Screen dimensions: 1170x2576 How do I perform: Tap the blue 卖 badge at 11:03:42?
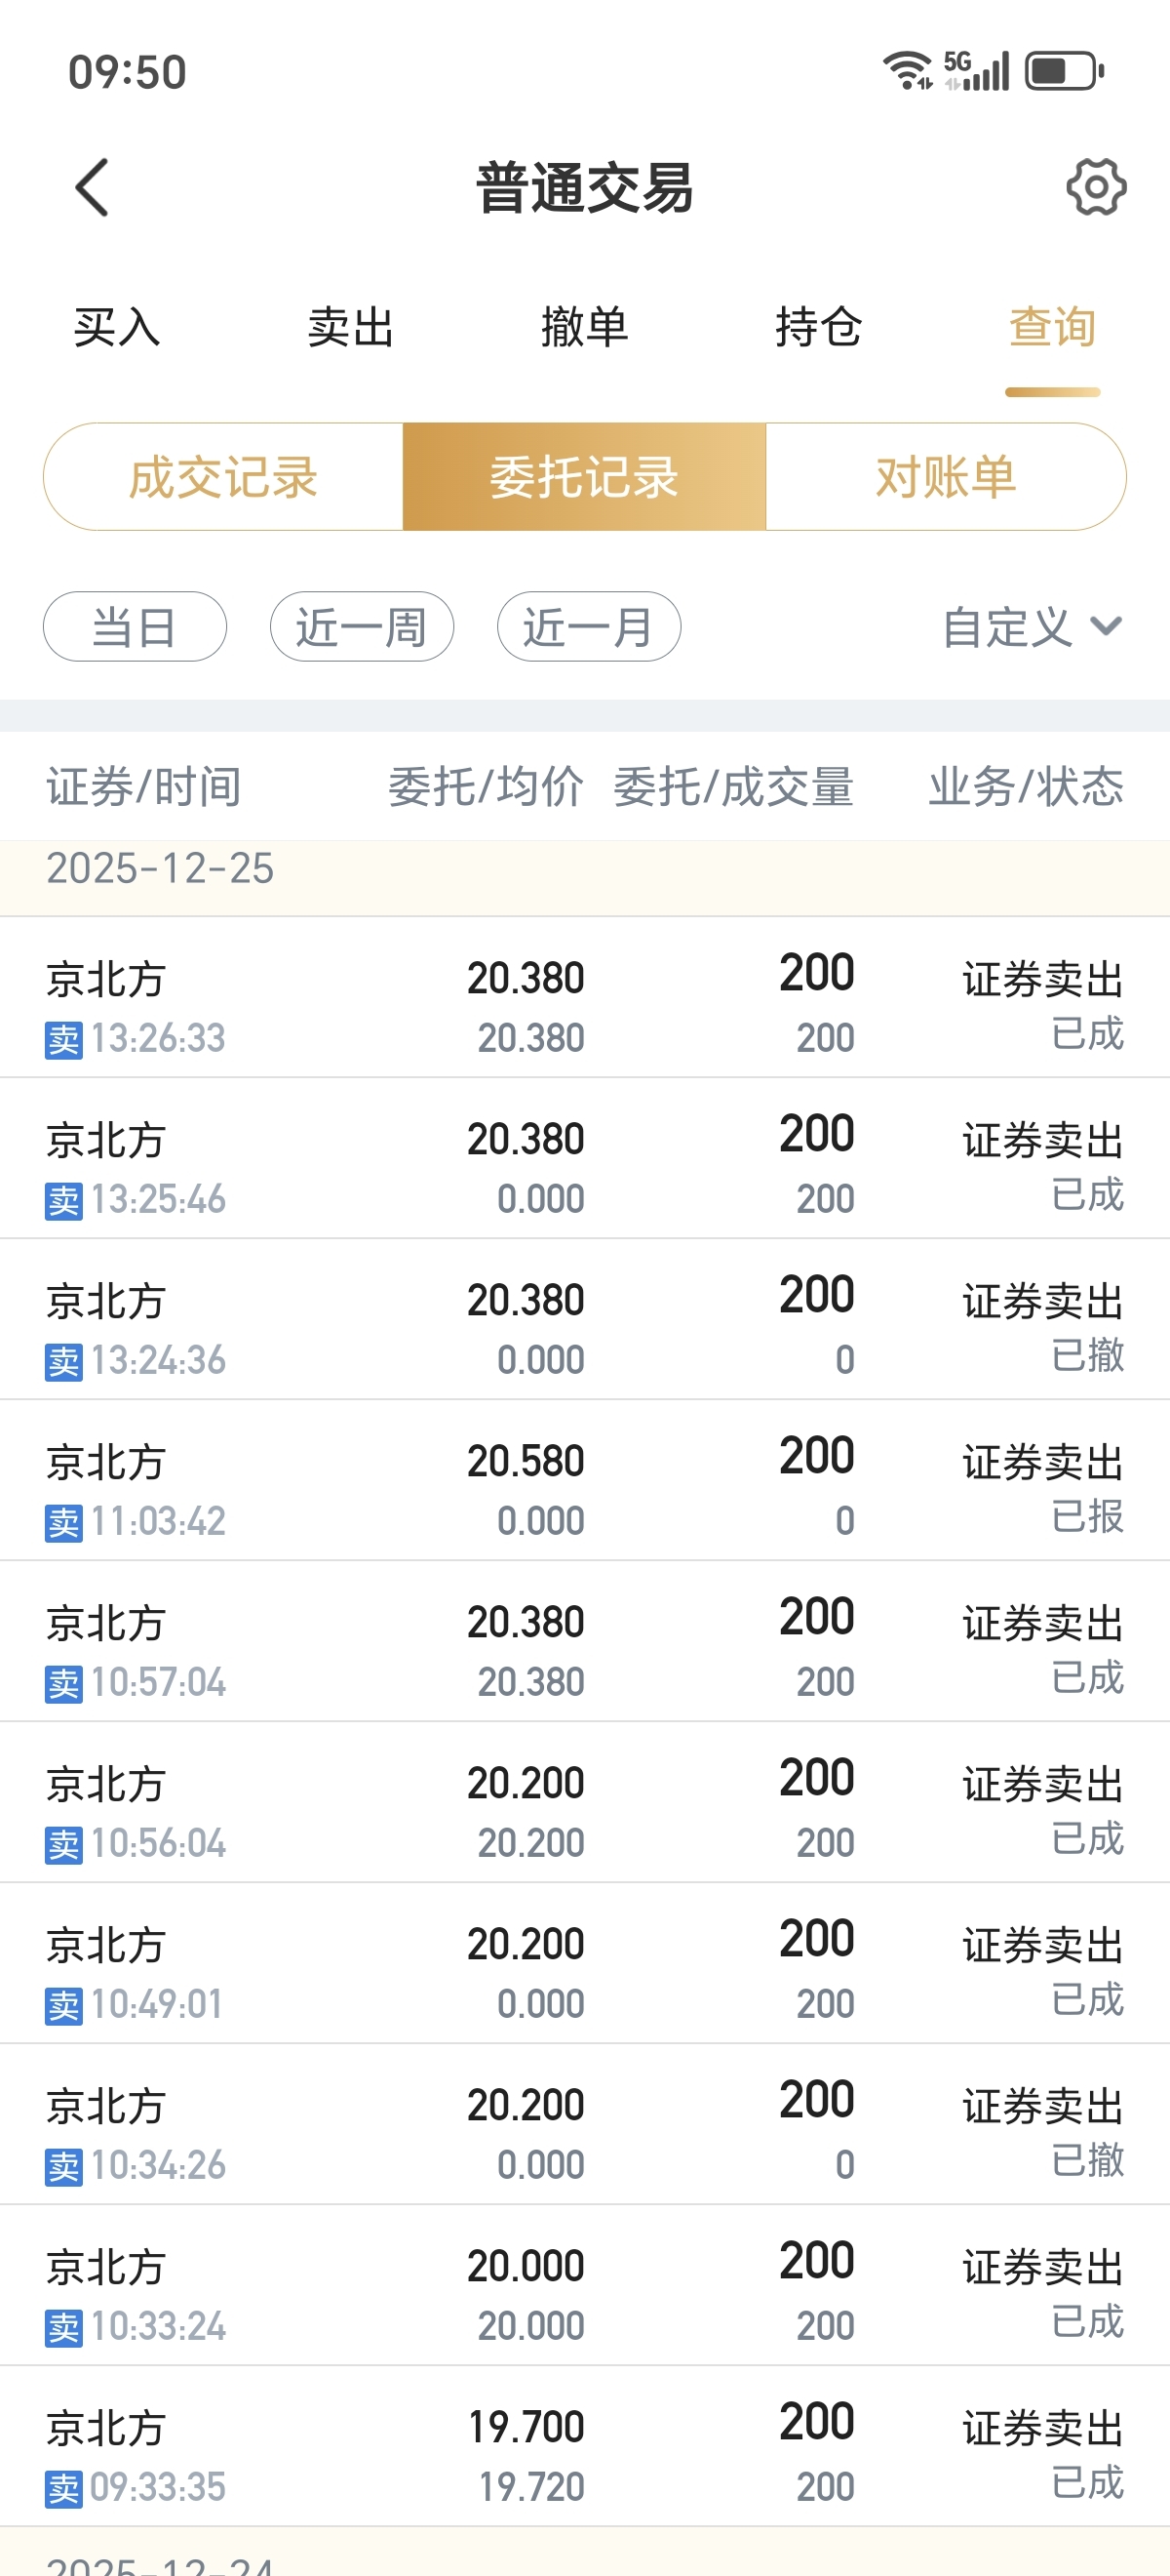(64, 1523)
